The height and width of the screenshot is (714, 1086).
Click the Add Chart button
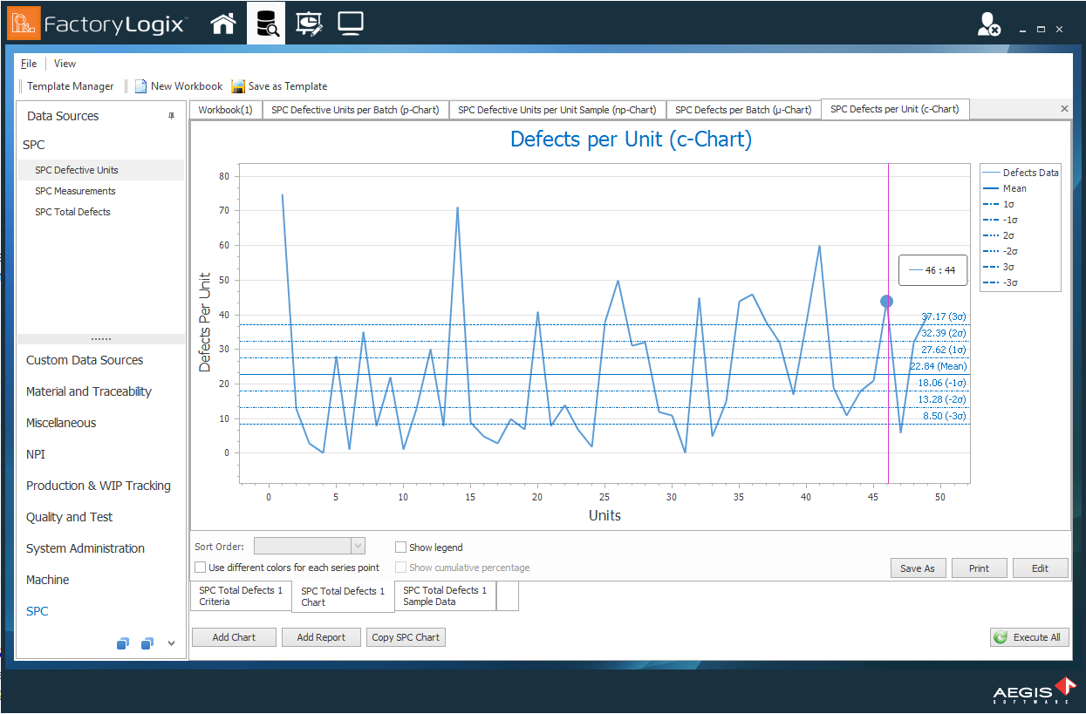pos(234,637)
